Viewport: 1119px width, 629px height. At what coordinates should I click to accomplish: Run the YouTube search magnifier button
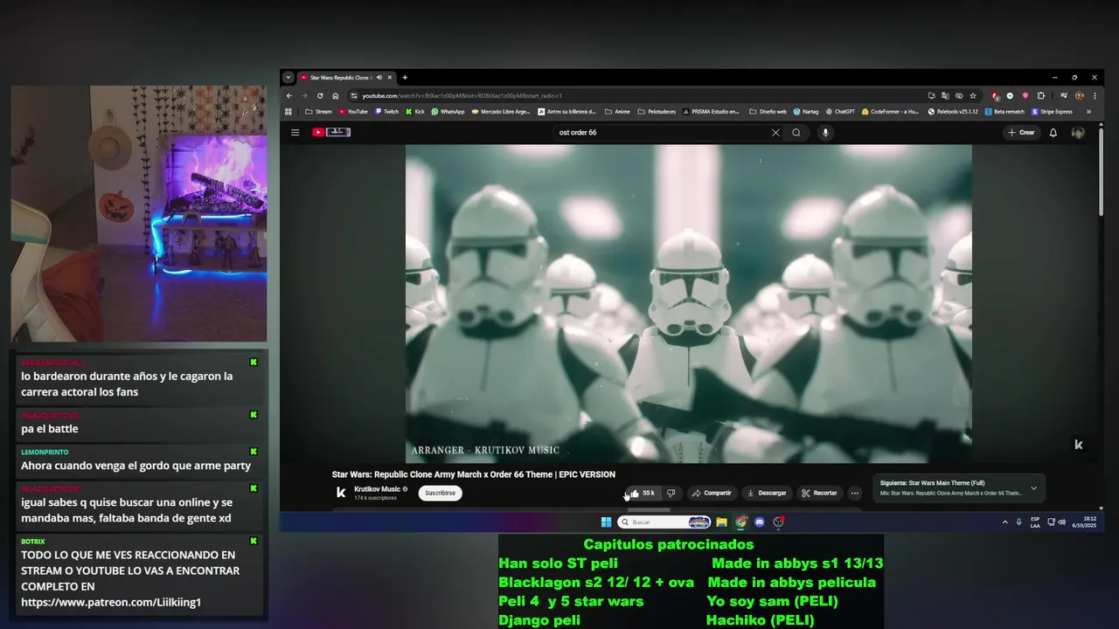coord(796,133)
